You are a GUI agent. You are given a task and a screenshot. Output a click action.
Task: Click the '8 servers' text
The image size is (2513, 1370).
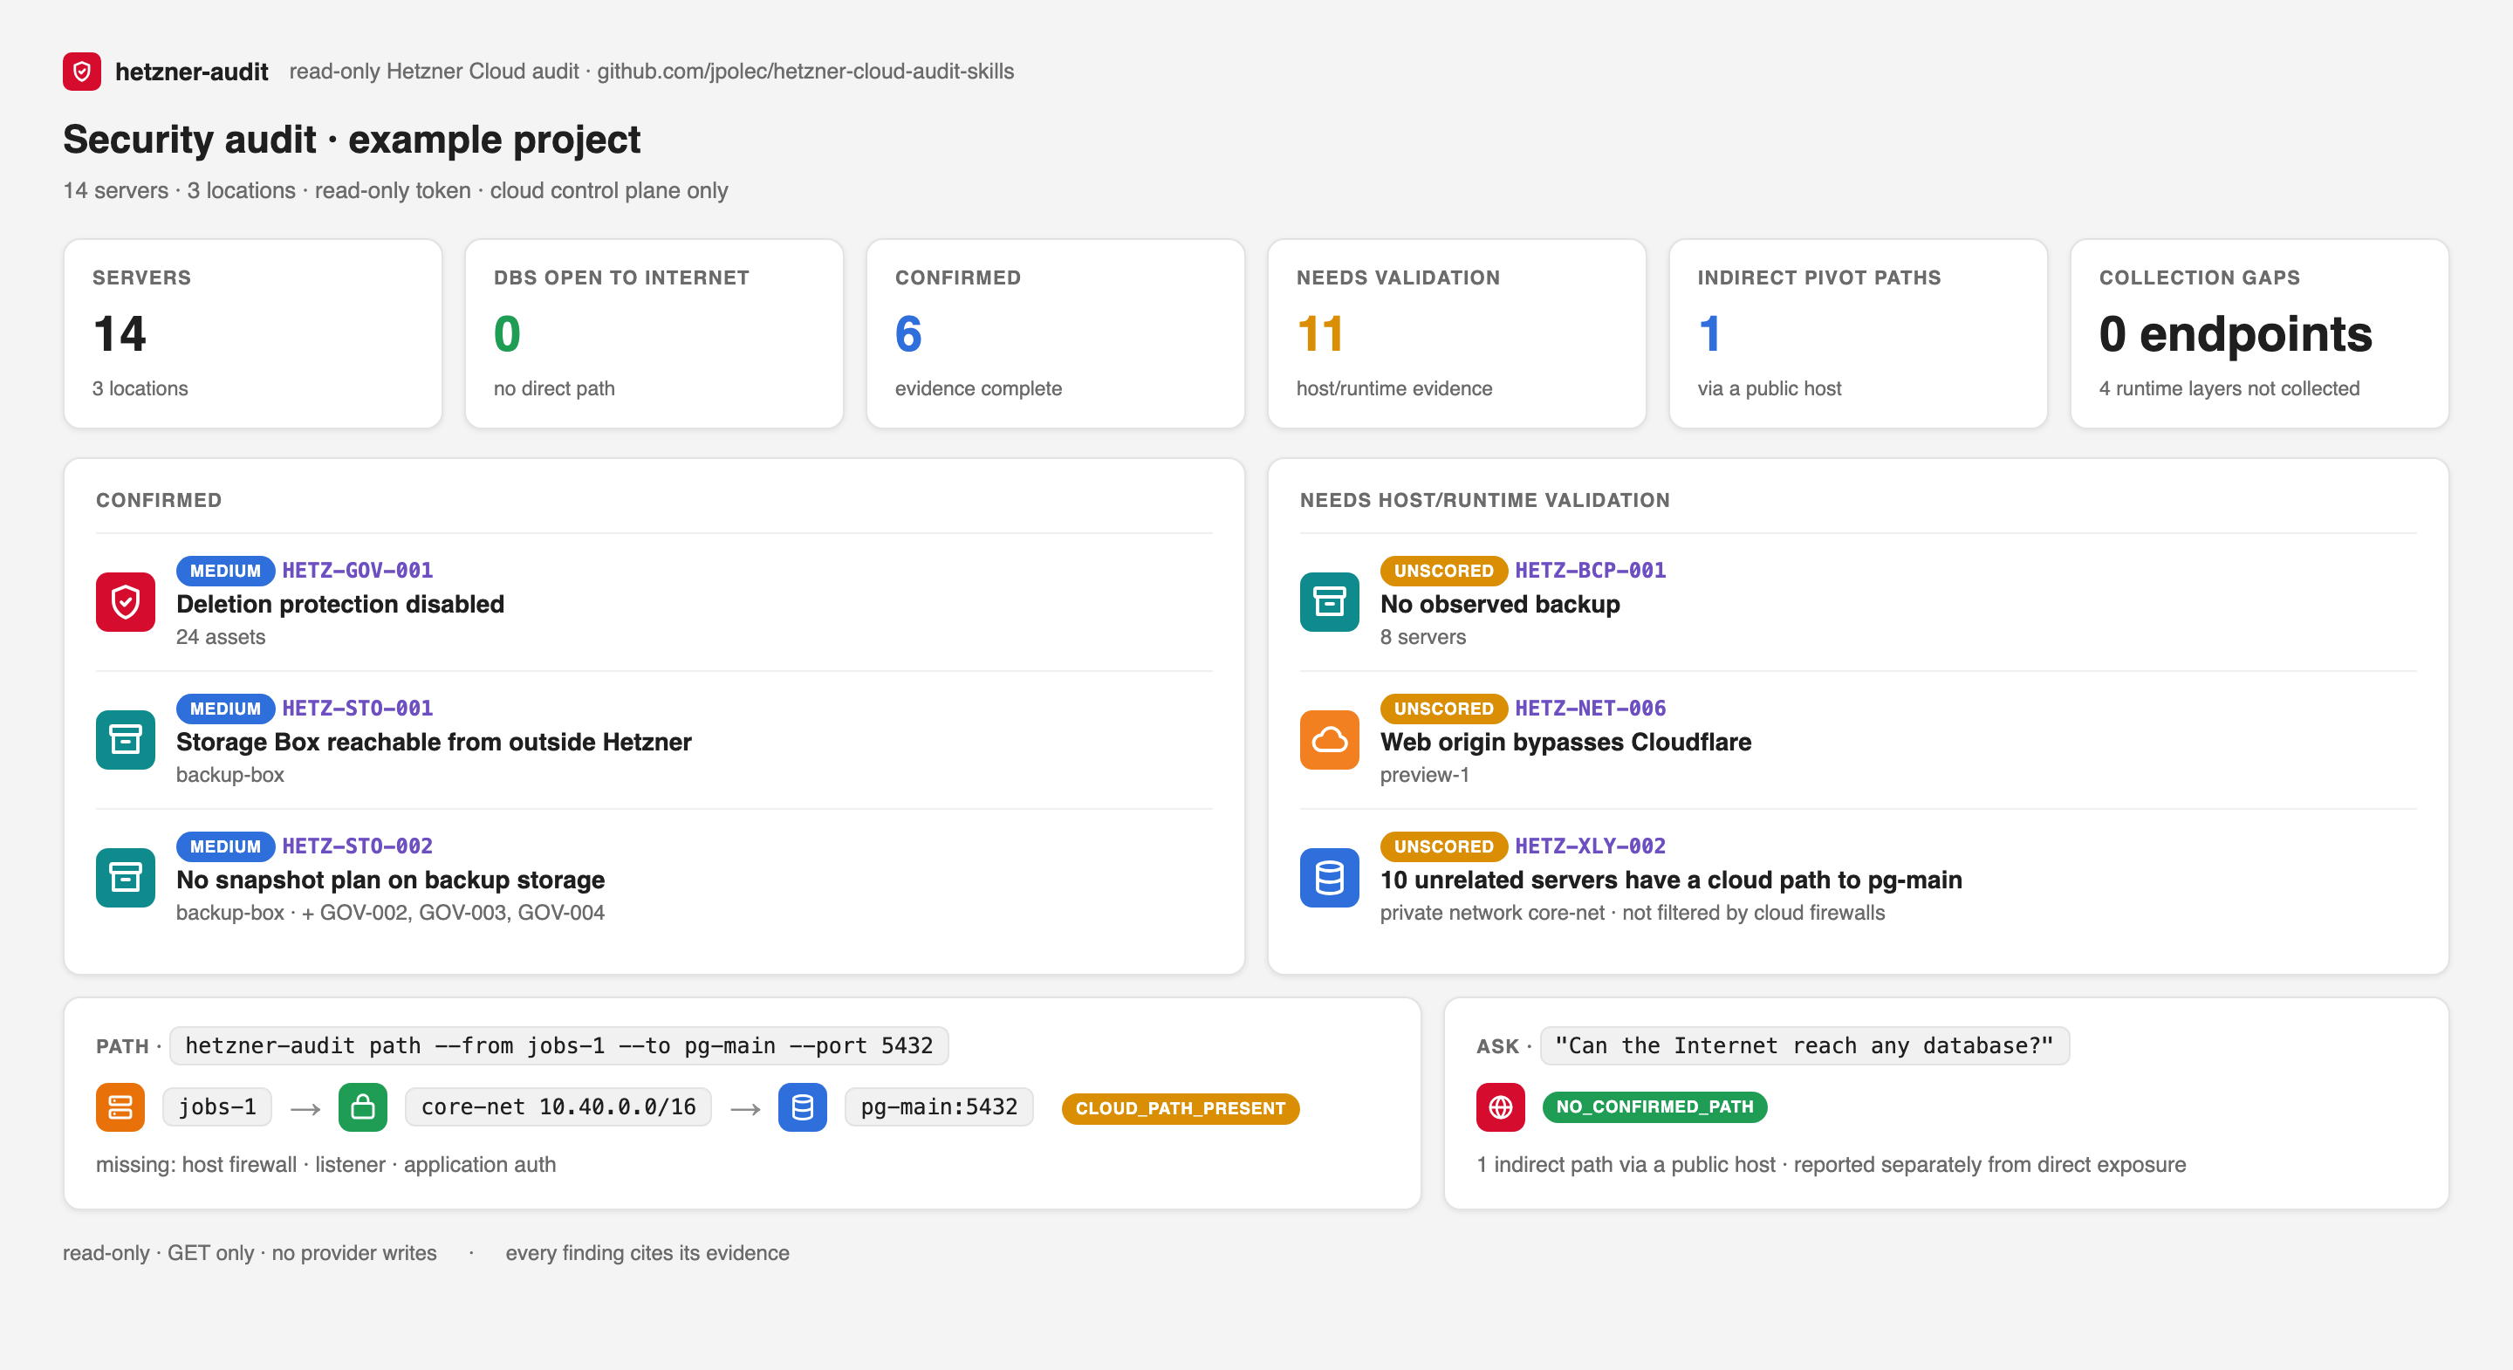click(x=1423, y=637)
